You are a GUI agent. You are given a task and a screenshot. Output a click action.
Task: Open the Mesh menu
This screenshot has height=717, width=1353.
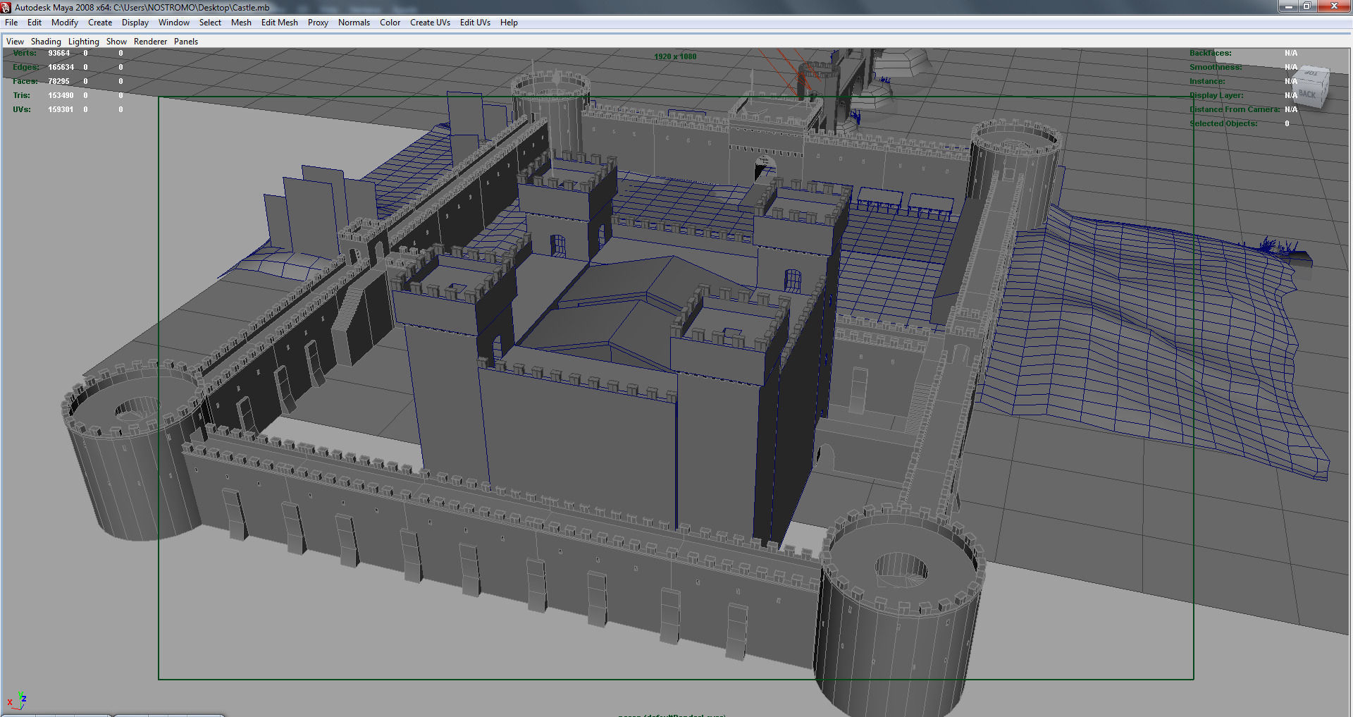tap(241, 23)
